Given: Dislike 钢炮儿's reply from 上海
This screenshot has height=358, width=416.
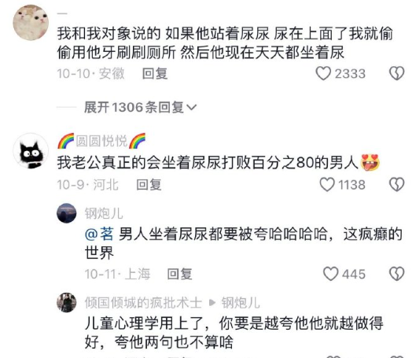Looking at the screenshot, I should coord(396,274).
